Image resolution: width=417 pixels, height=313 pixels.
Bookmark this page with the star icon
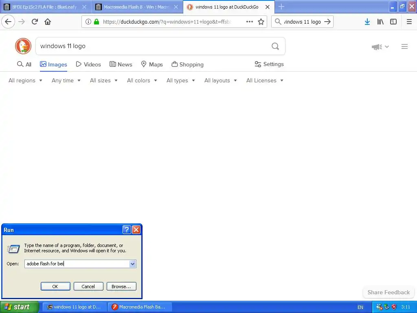click(x=261, y=22)
